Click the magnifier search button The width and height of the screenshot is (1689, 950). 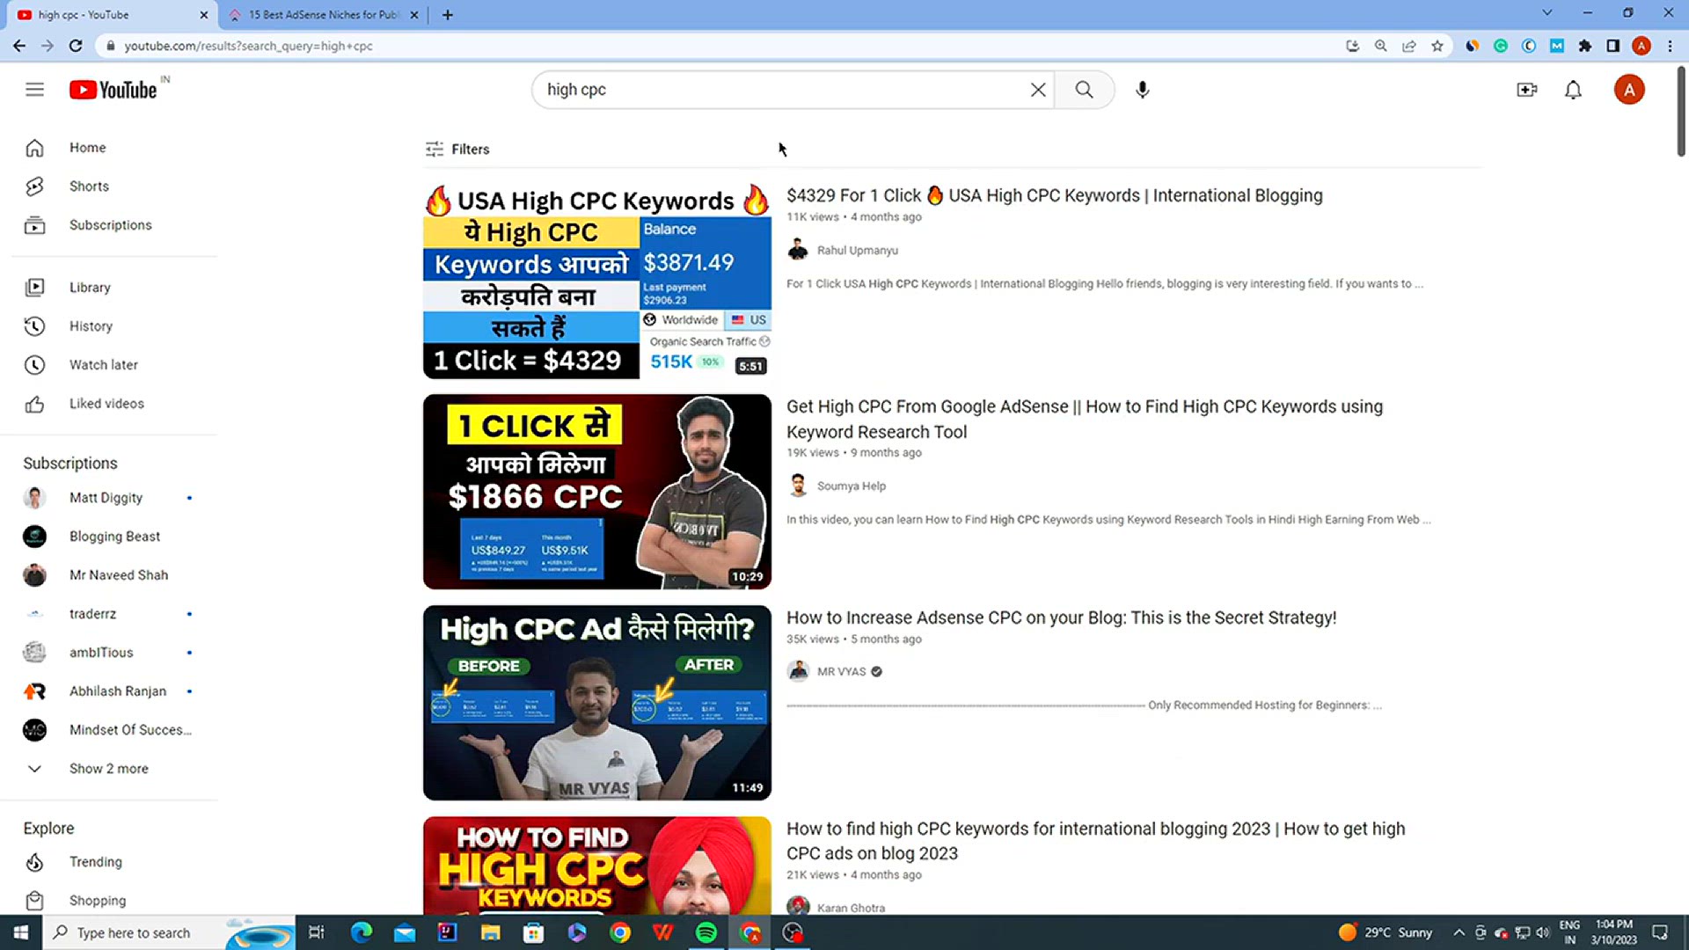1084,90
